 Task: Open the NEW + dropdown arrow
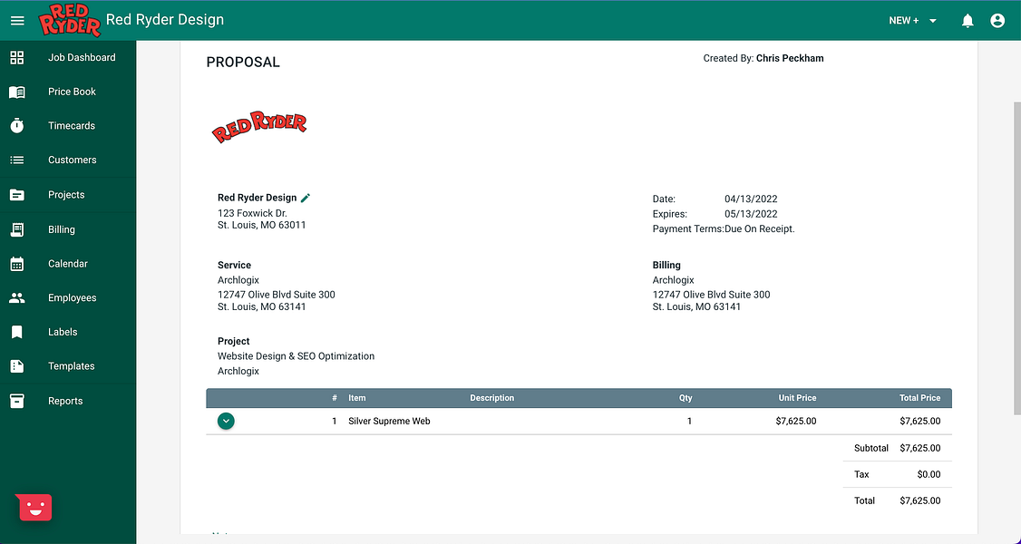point(932,21)
